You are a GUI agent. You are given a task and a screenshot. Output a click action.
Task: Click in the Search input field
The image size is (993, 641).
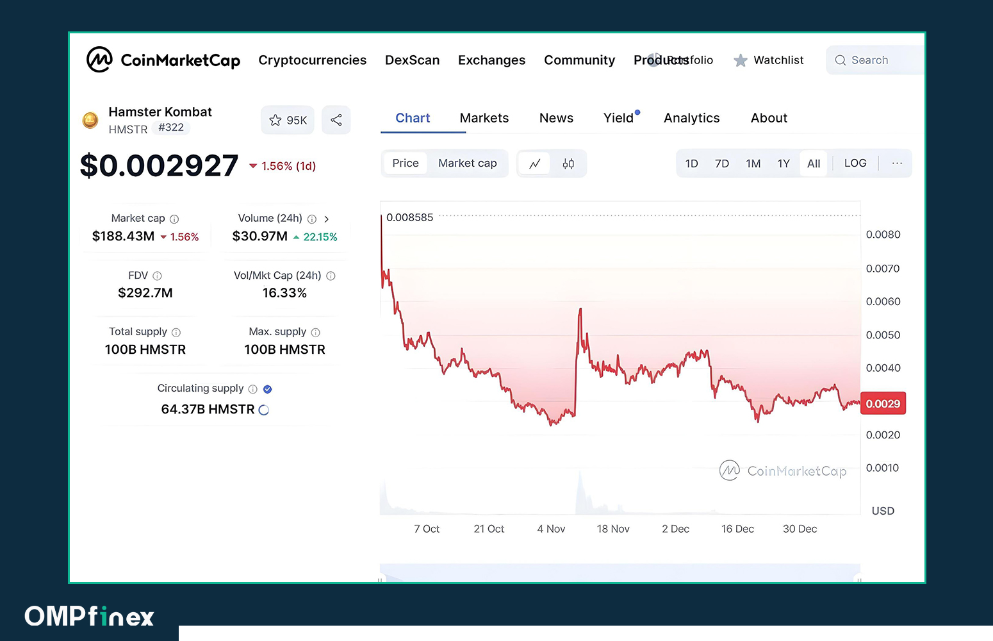pyautogui.click(x=876, y=60)
